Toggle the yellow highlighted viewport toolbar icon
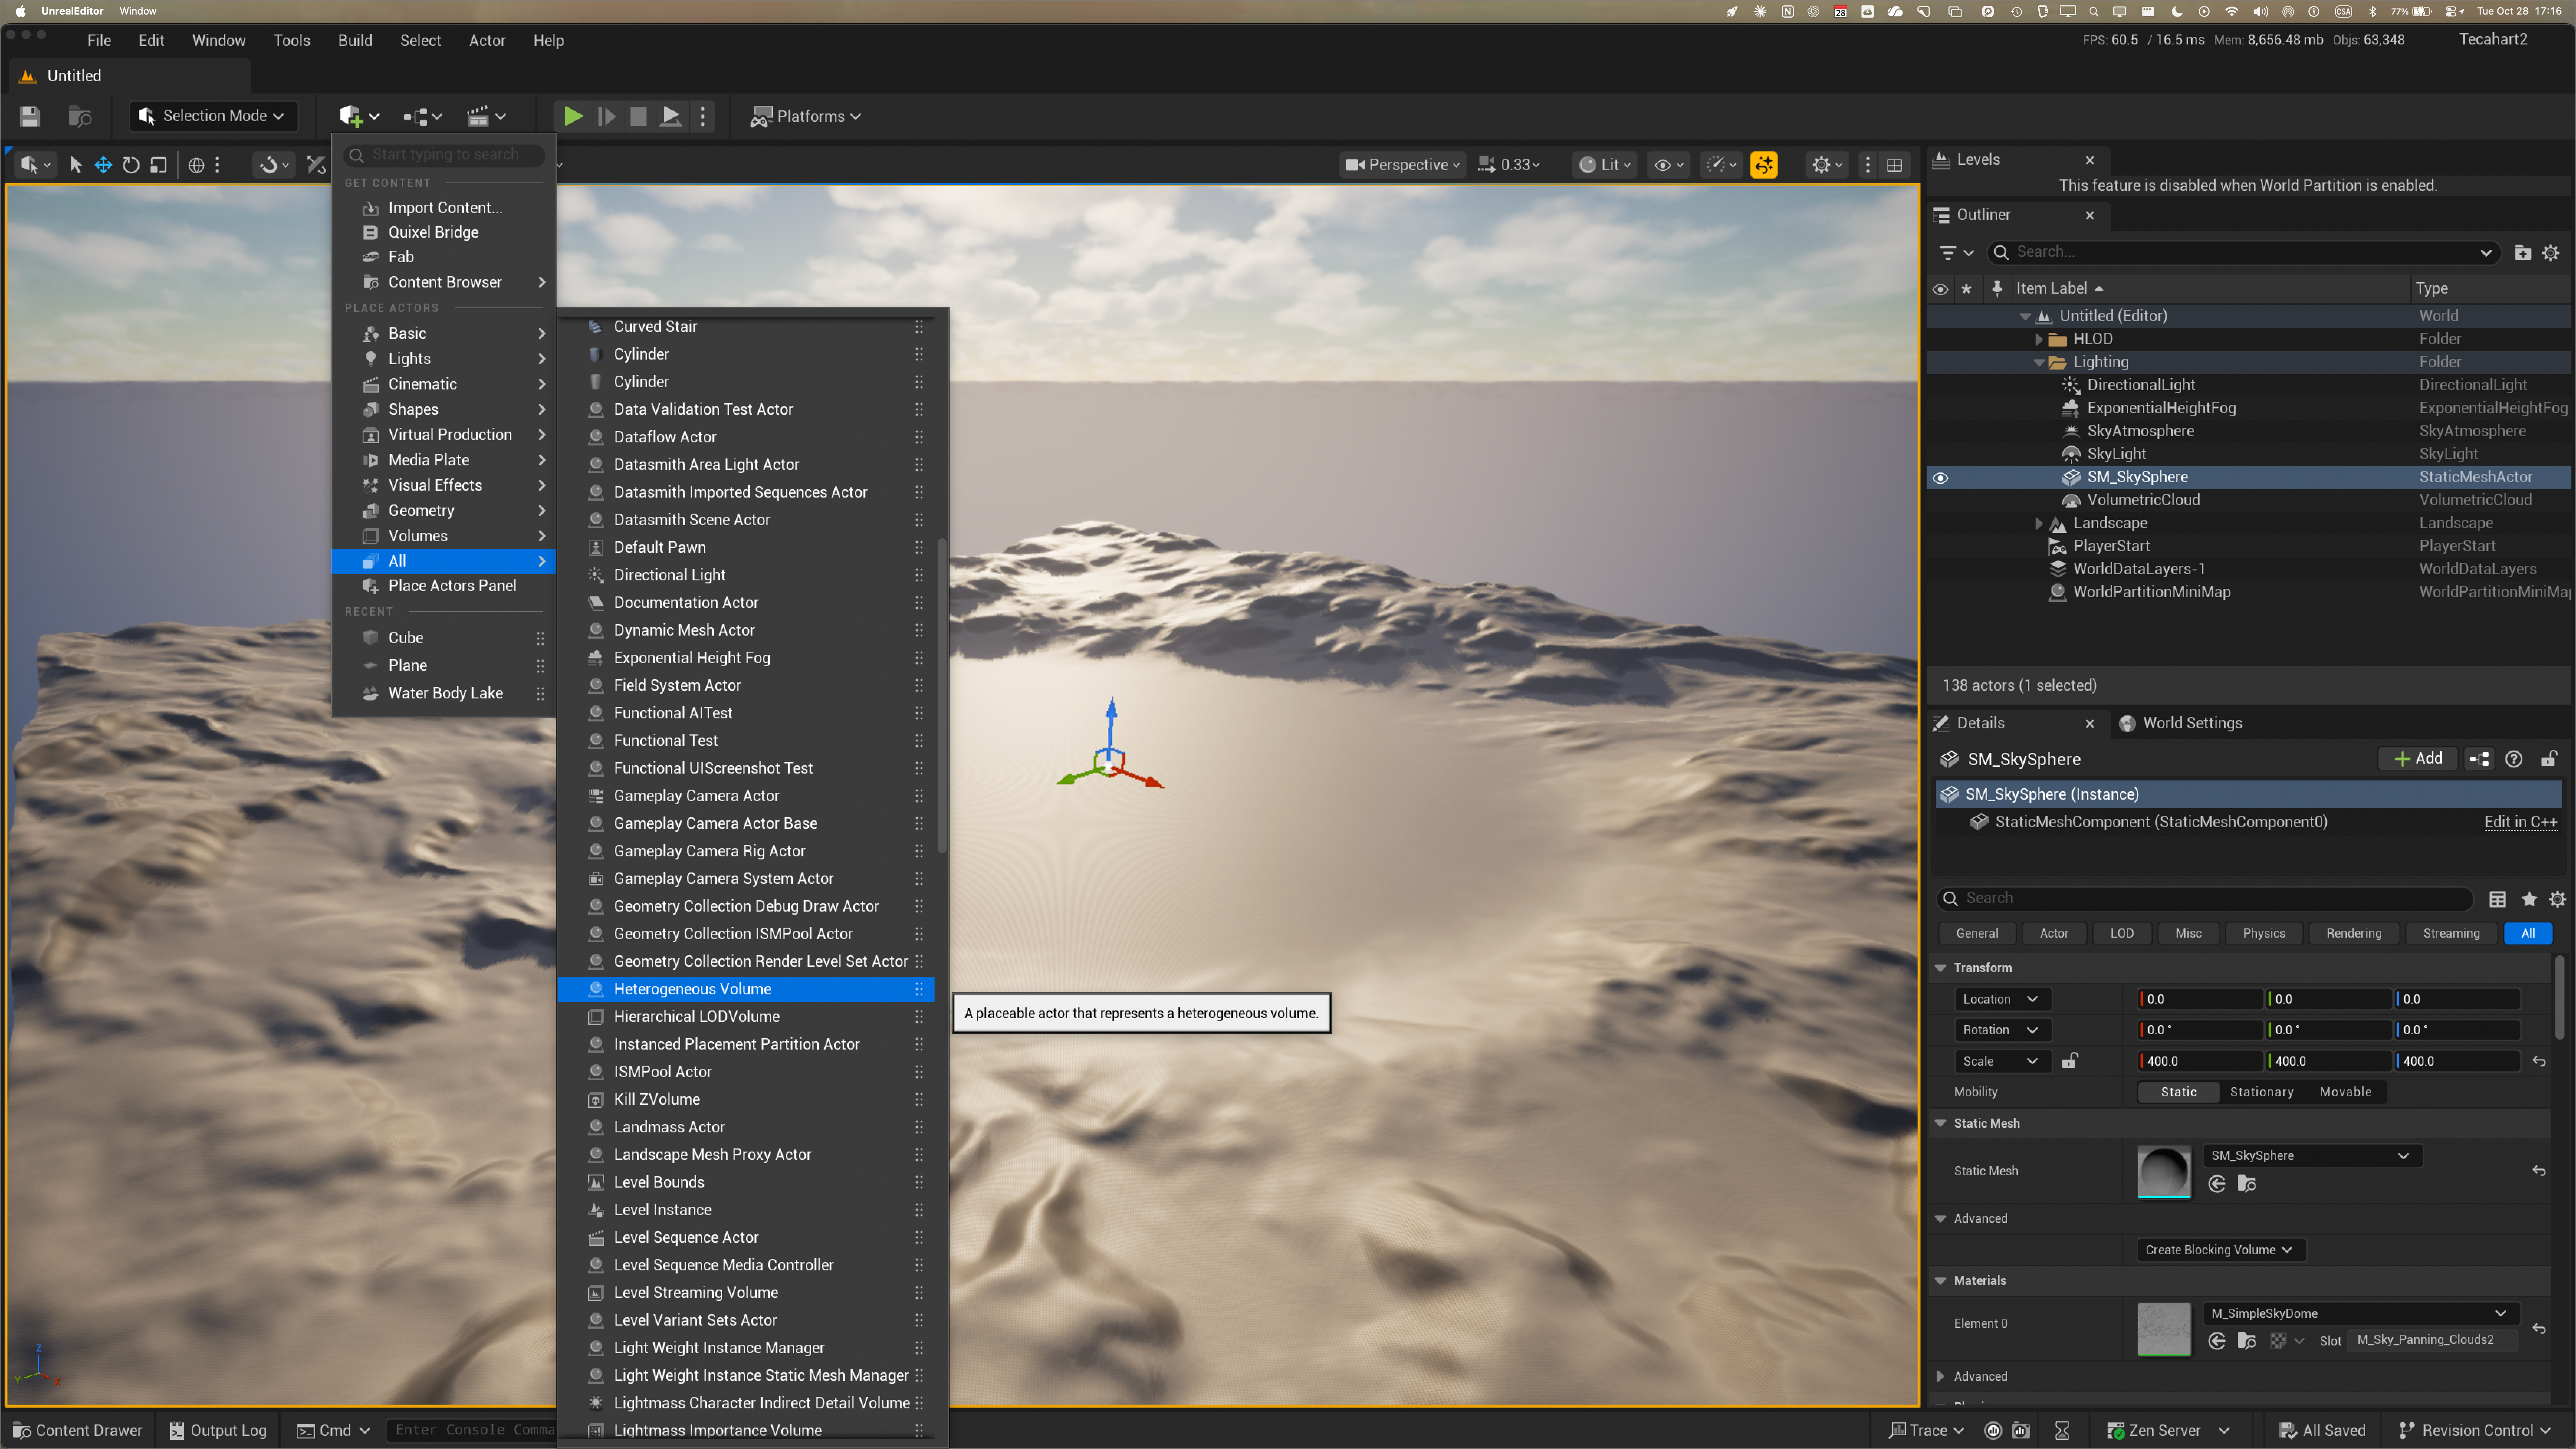 click(1764, 165)
